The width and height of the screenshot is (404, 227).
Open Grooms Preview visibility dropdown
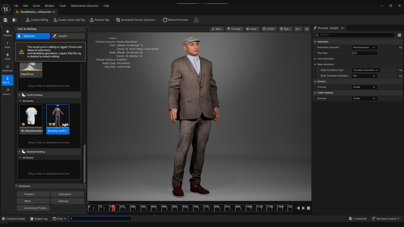click(x=364, y=87)
